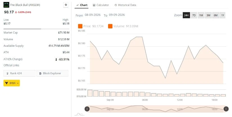This screenshot has width=232, height=117.
Task: Open the Historical Data tab
Action: (125, 5)
